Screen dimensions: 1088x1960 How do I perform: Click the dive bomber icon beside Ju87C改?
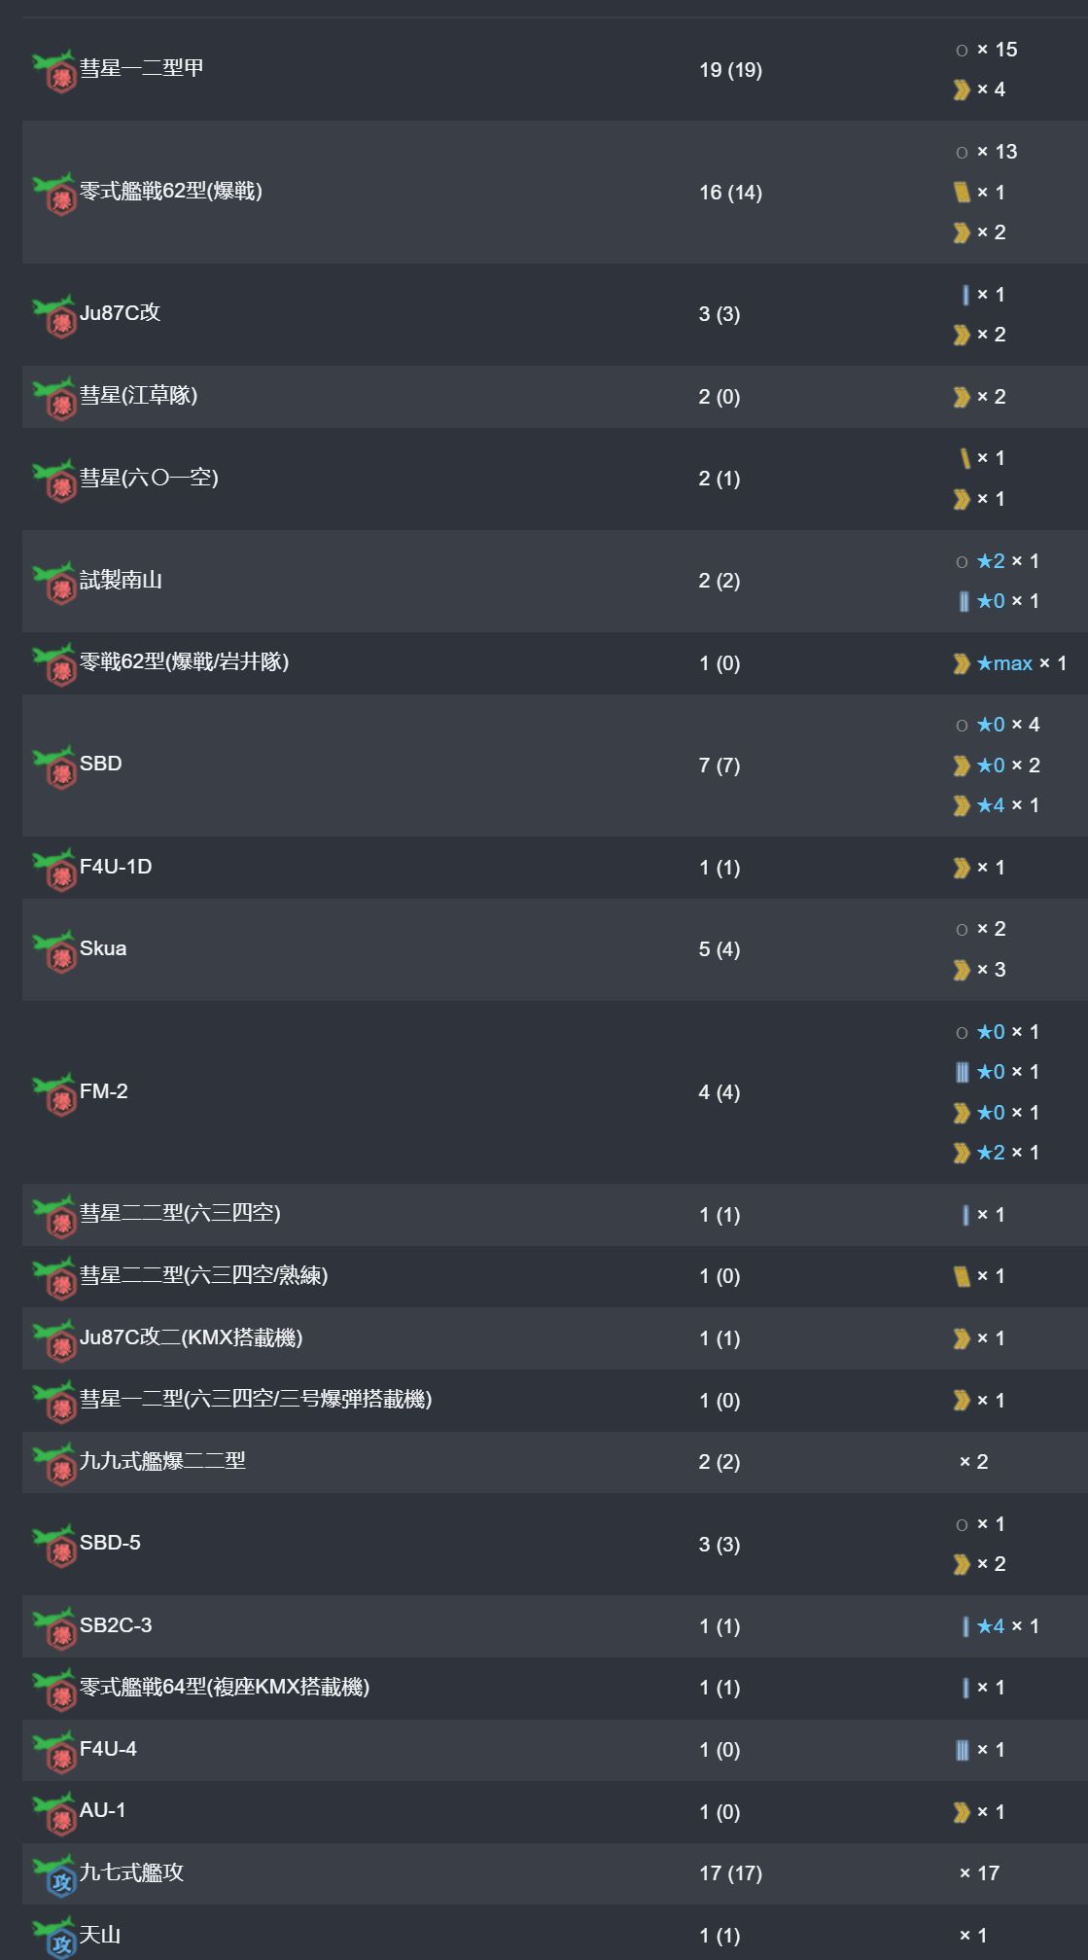(x=54, y=316)
